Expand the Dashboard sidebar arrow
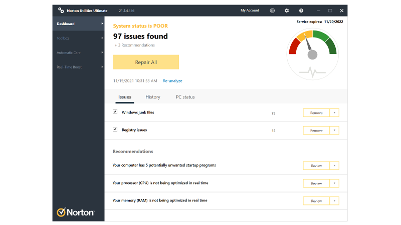This screenshot has width=401, height=225. tap(102, 23)
